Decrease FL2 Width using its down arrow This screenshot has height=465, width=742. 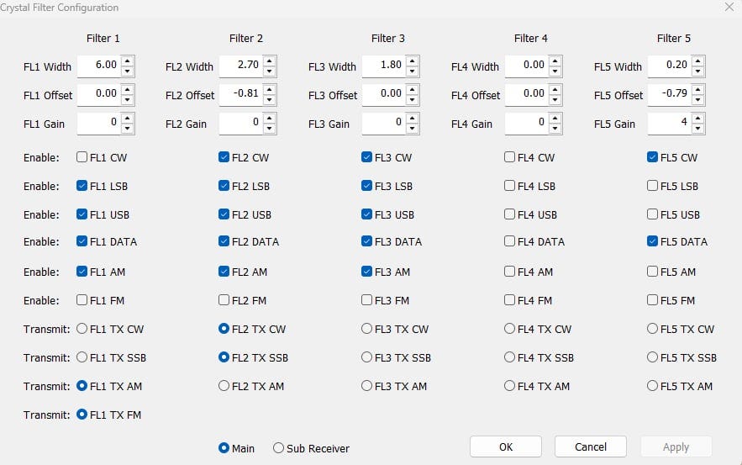[x=269, y=71]
